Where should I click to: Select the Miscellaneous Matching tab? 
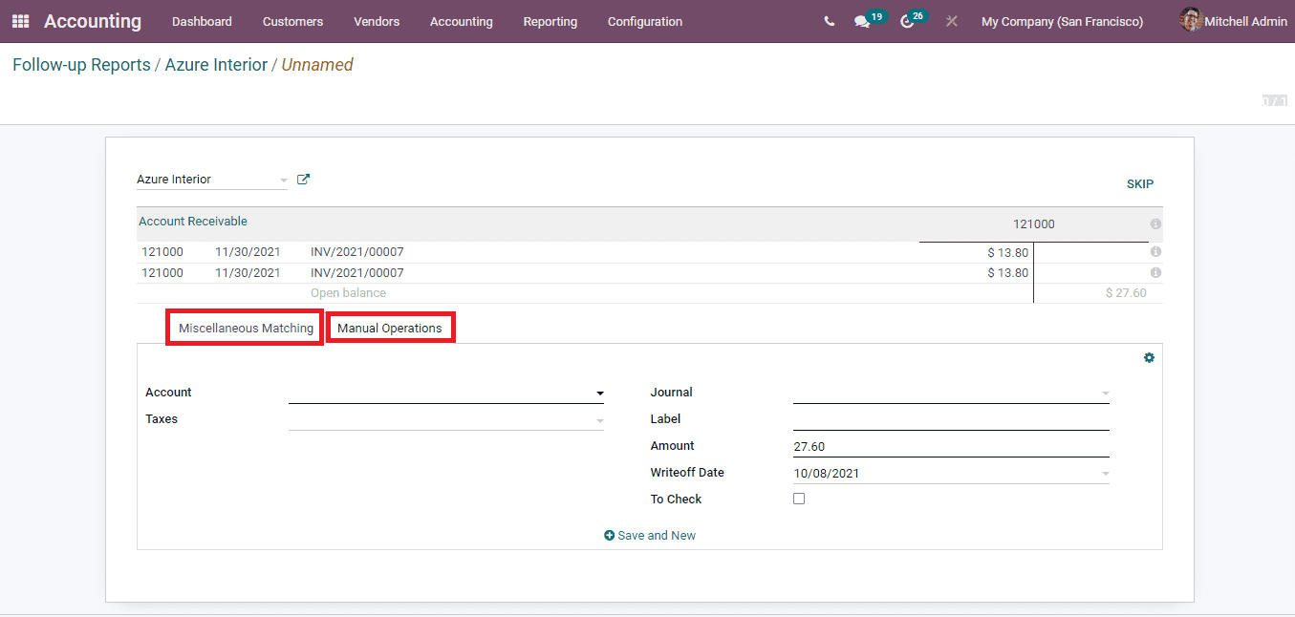coord(244,327)
